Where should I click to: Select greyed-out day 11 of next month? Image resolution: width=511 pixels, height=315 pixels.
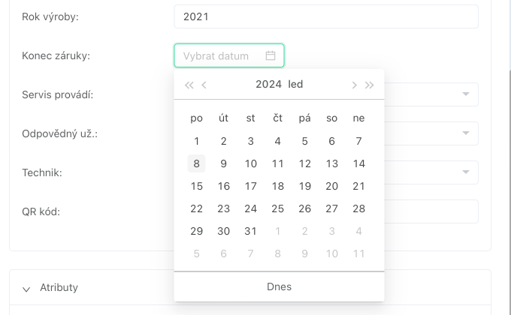pos(359,253)
